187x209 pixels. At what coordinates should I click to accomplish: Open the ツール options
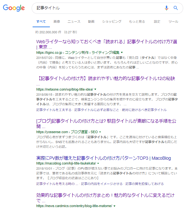[x=173, y=21]
